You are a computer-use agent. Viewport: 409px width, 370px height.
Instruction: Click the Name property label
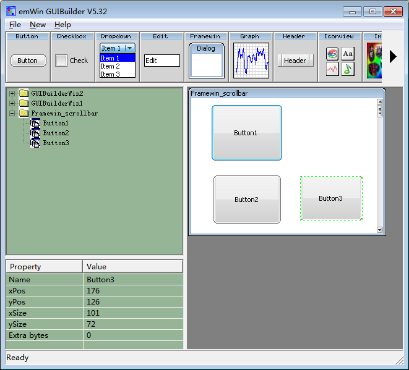[20, 280]
